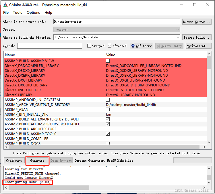Click right arrow of cache list horizontal scrollbar

pyautogui.click(x=204, y=147)
